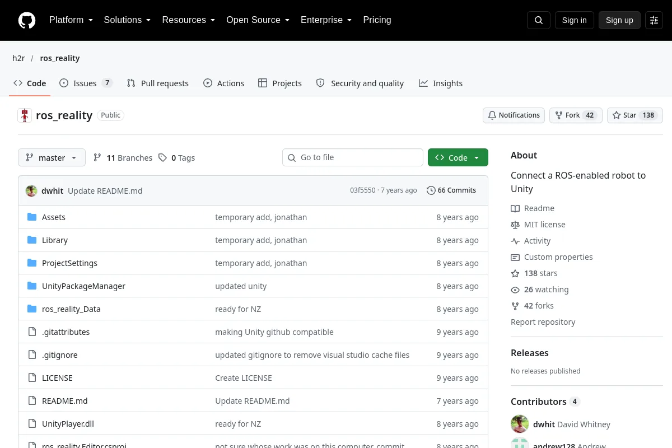Focus the Go to file search field
672x448 pixels.
coord(353,157)
